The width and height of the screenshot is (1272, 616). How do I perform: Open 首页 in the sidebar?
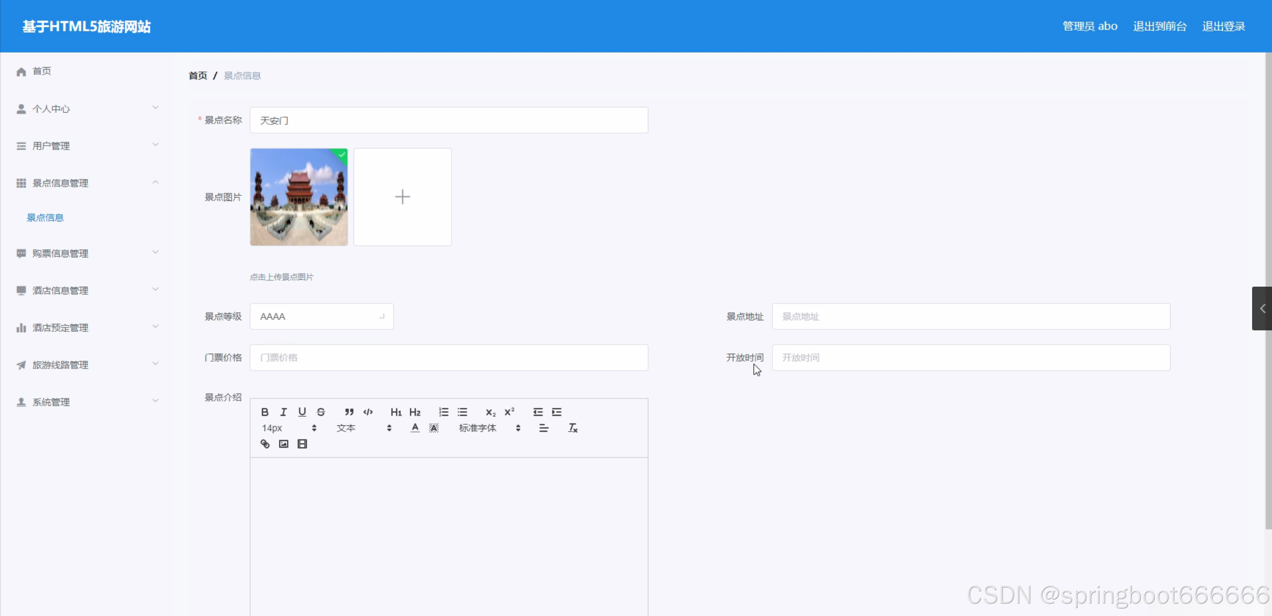pos(42,71)
